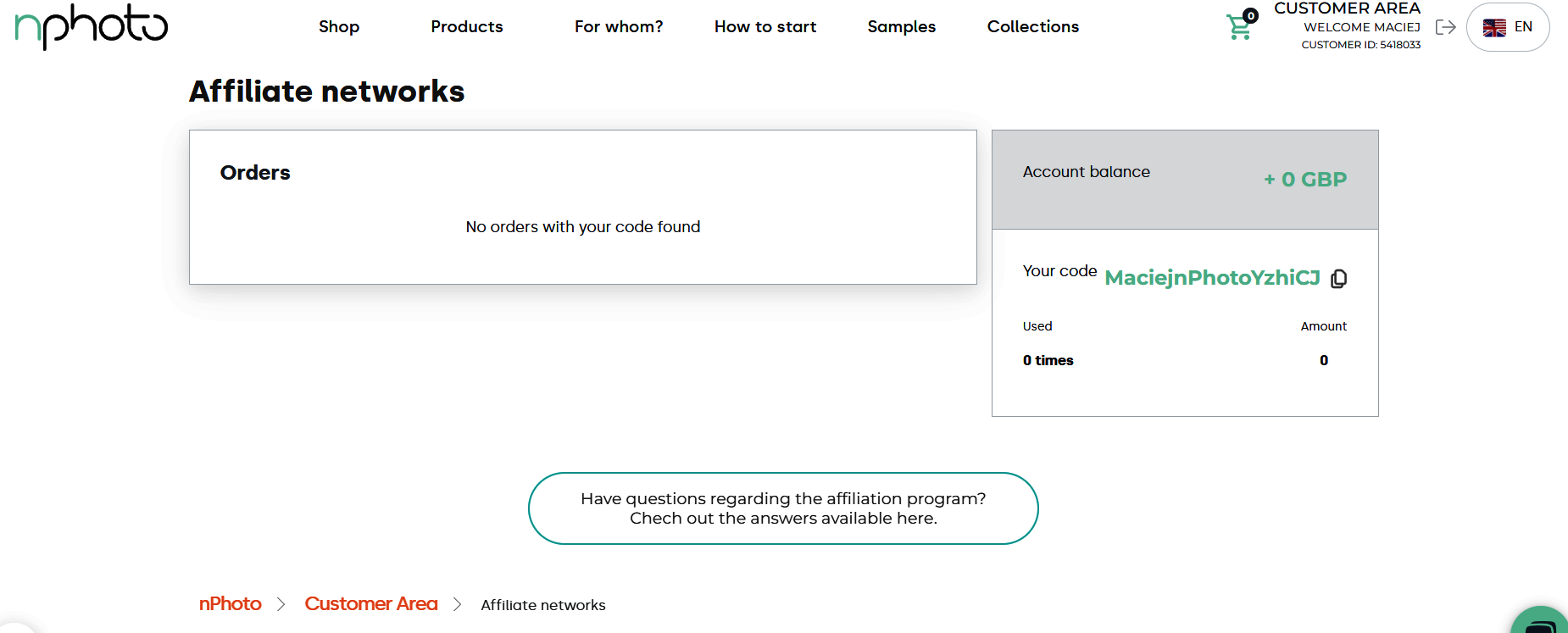Open the Shop menu
The image size is (1568, 633).
(339, 27)
